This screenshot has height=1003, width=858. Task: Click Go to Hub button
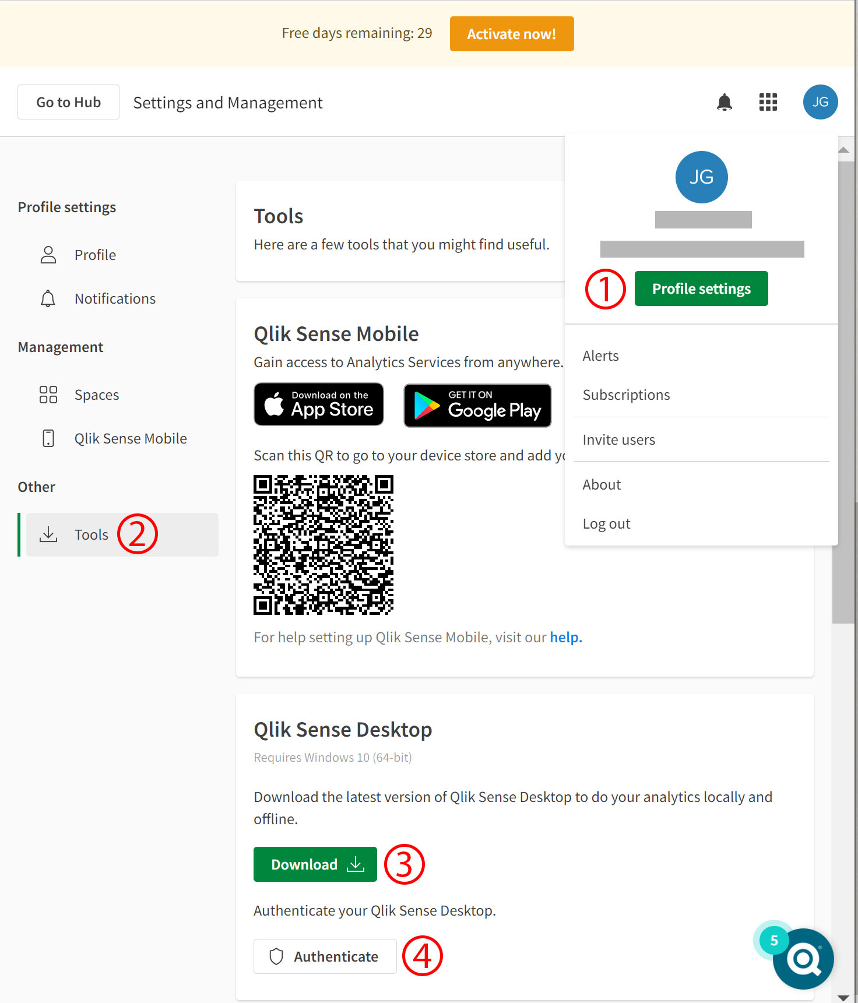pos(69,102)
